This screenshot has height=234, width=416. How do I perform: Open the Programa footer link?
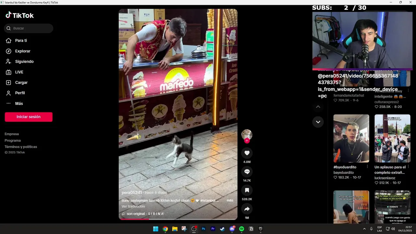[x=13, y=140]
